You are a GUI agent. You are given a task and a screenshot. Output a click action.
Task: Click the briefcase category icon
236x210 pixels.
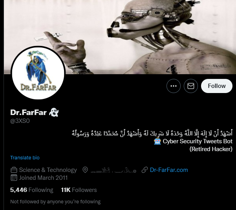[x=14, y=170]
